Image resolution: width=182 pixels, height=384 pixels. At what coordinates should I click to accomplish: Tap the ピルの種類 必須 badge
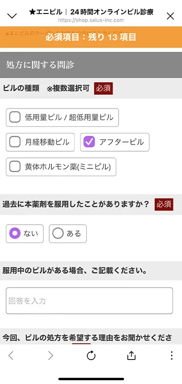pyautogui.click(x=103, y=88)
